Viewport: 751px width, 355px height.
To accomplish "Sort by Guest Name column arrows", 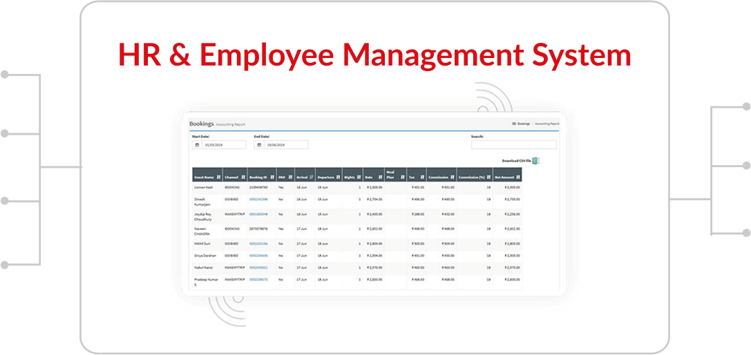I will 218,177.
